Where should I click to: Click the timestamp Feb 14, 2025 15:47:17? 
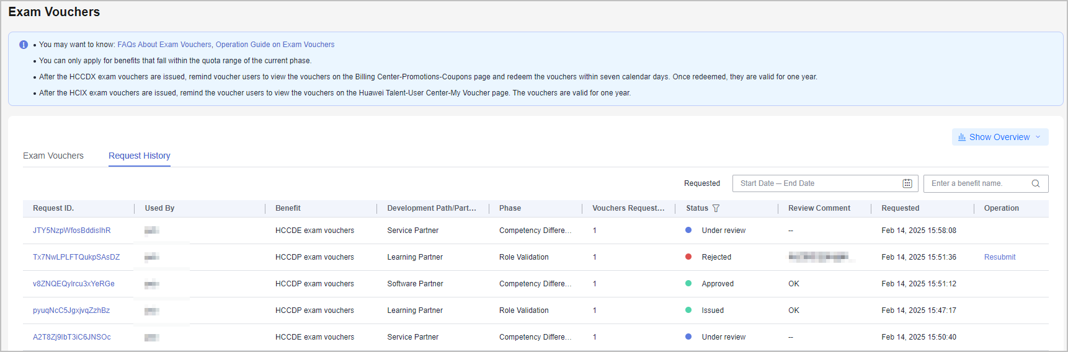coord(919,310)
